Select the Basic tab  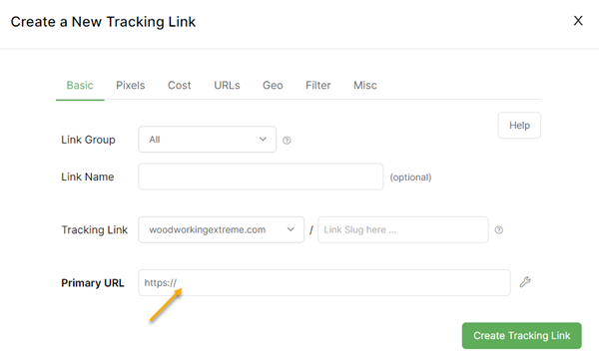(80, 85)
